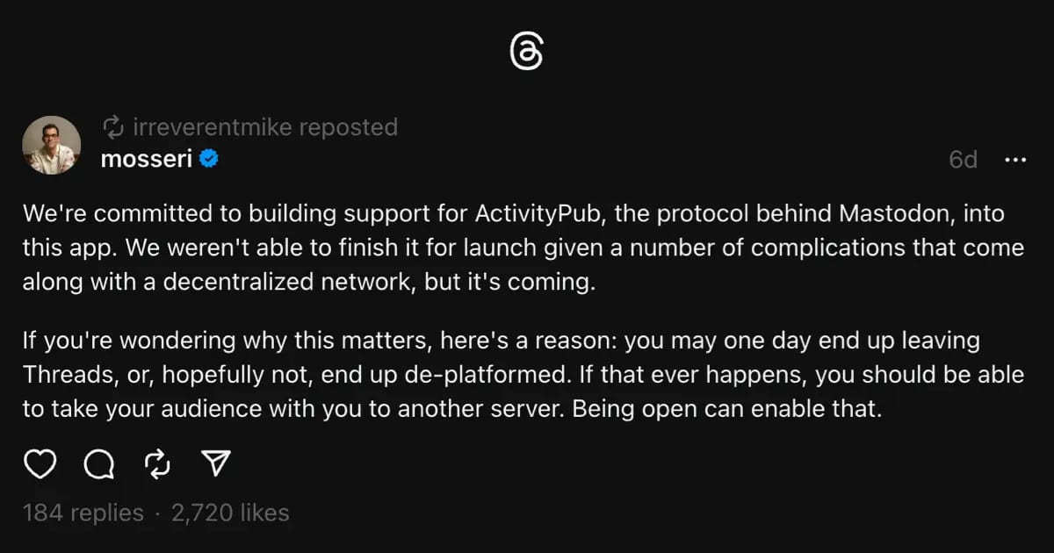Image resolution: width=1054 pixels, height=553 pixels.
Task: Like the post with the heart icon
Action: point(40,464)
